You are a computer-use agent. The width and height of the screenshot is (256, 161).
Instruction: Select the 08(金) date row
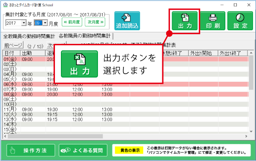tap(126, 95)
